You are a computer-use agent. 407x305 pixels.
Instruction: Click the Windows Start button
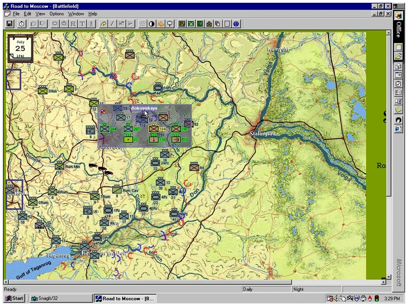click(x=14, y=298)
